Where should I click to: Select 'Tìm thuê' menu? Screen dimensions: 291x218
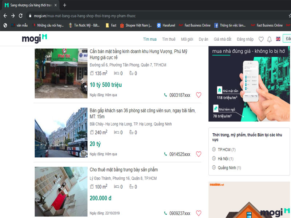(x=169, y=39)
